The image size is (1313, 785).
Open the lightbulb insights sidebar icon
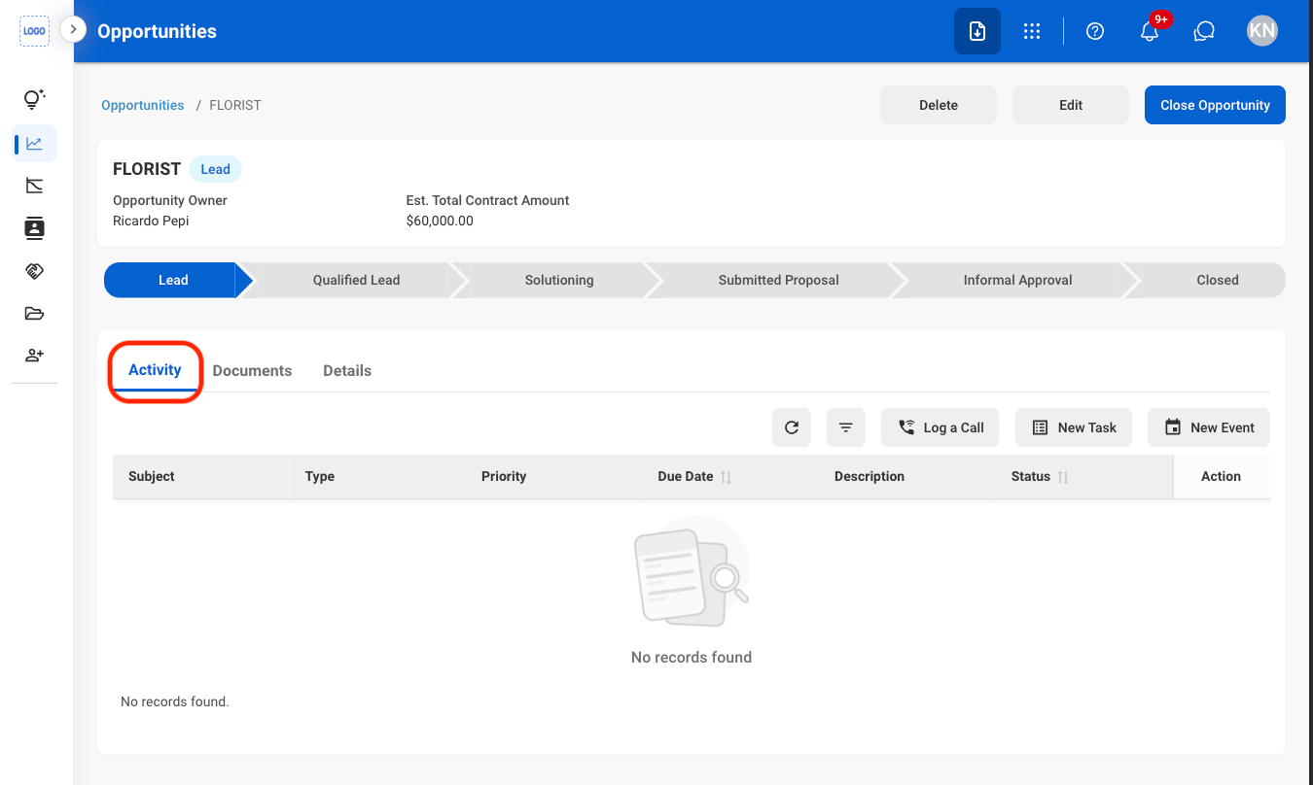[35, 99]
